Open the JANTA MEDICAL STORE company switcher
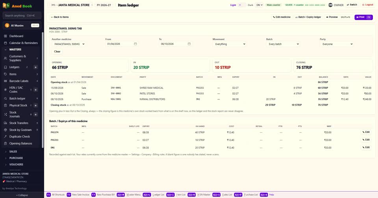378x198 pixels. (72, 5)
